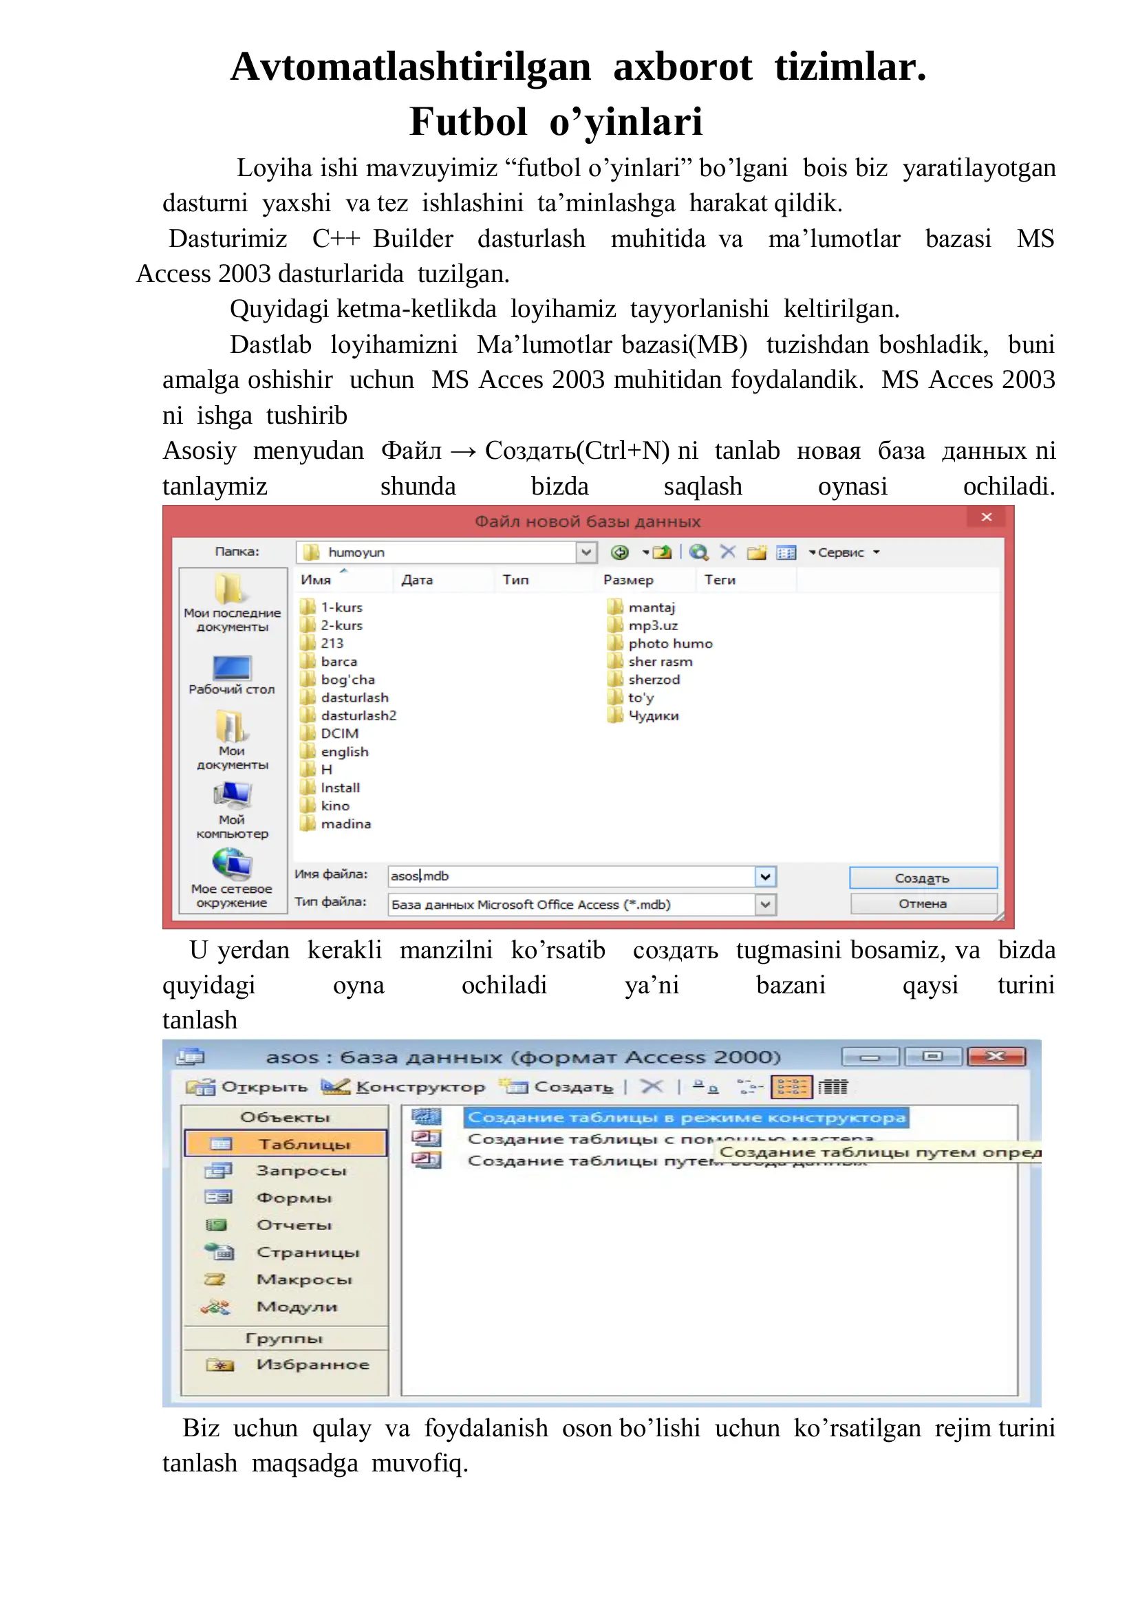Click the Up one level folder icon
Screen dimensions: 1138x1609
661,552
